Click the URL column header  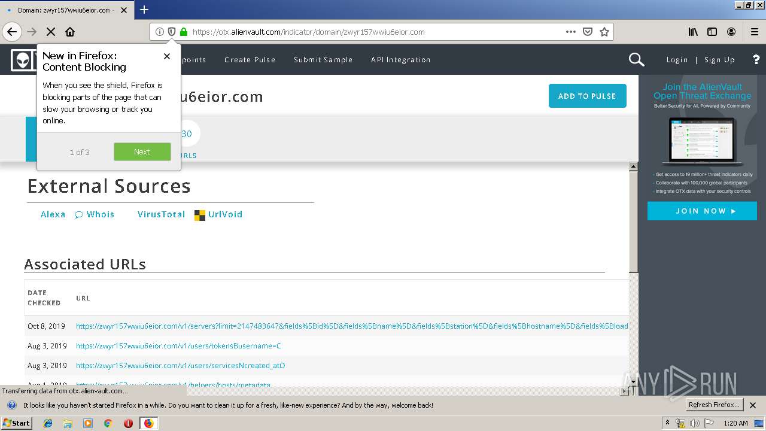(83, 298)
